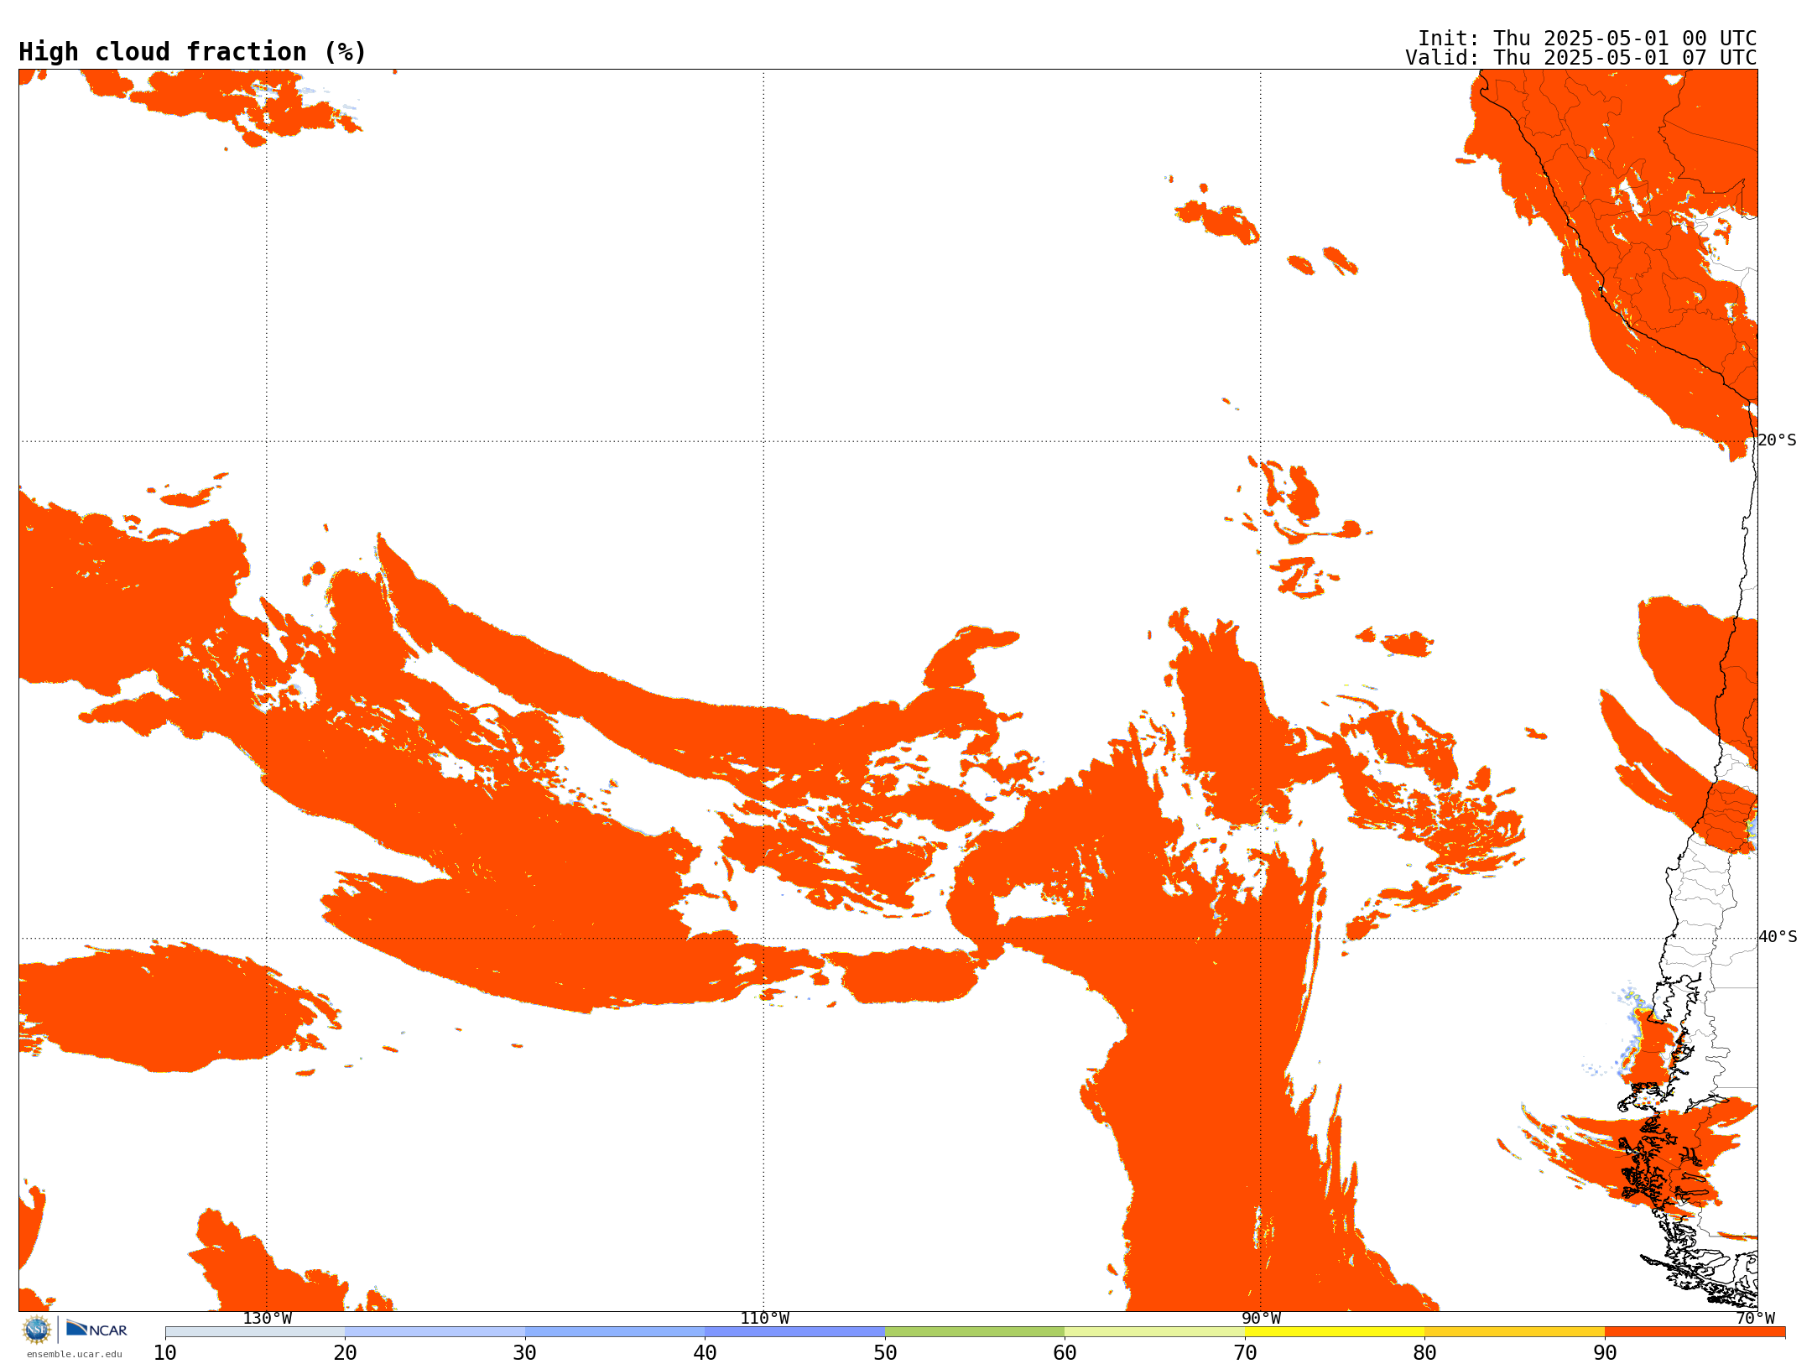Click the 70°W longitude label
Viewport: 1812px width, 1364px height.
click(x=1755, y=1318)
